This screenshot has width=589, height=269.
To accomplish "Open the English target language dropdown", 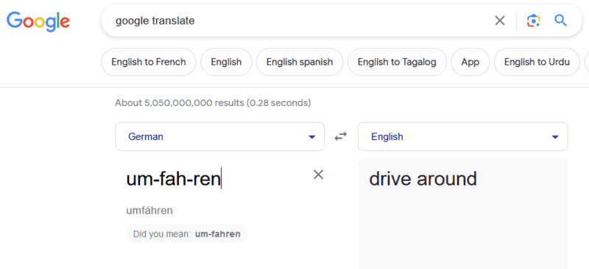I will 463,136.
